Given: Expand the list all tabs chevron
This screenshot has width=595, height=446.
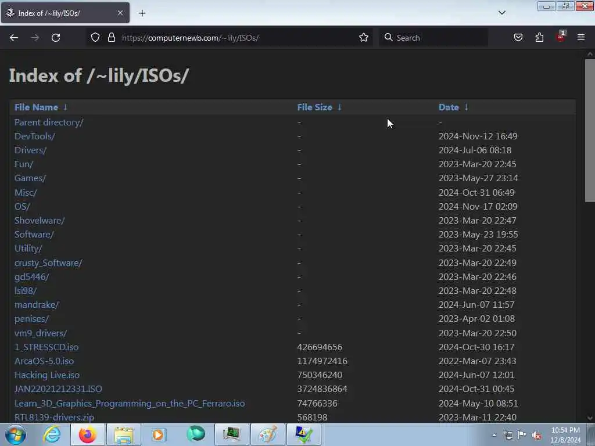Looking at the screenshot, I should click(x=502, y=13).
